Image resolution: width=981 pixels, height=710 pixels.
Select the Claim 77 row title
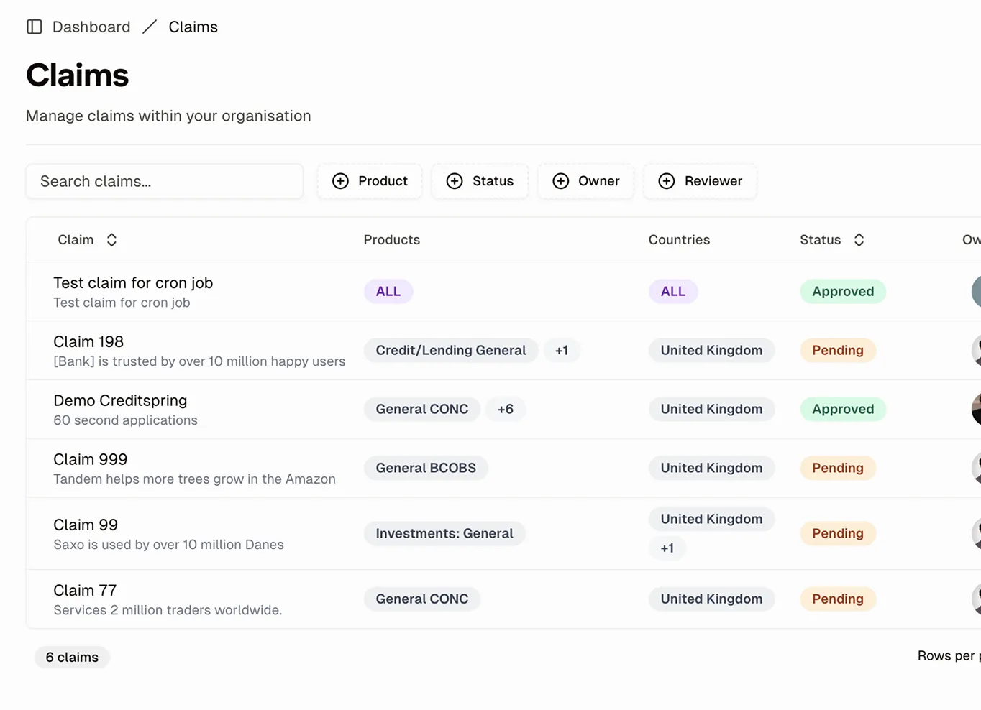click(85, 590)
